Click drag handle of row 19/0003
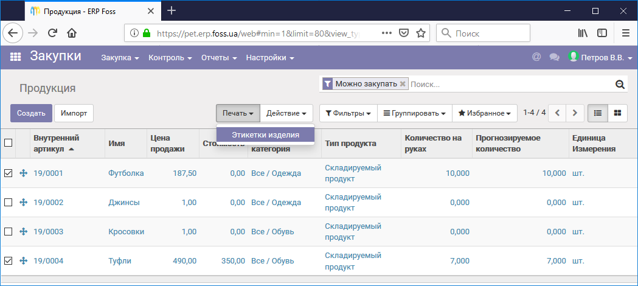The height and width of the screenshot is (286, 638). [24, 231]
